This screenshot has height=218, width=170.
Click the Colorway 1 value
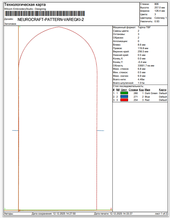161,18
